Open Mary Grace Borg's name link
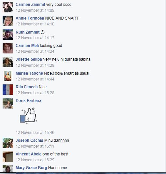The height and width of the screenshot is (174, 166). pyautogui.click(x=31, y=168)
